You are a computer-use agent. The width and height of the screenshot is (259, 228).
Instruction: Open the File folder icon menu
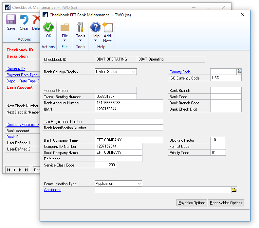(65, 27)
